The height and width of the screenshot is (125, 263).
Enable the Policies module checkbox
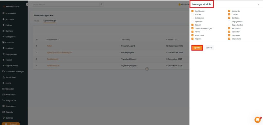pyautogui.click(x=192, y=15)
